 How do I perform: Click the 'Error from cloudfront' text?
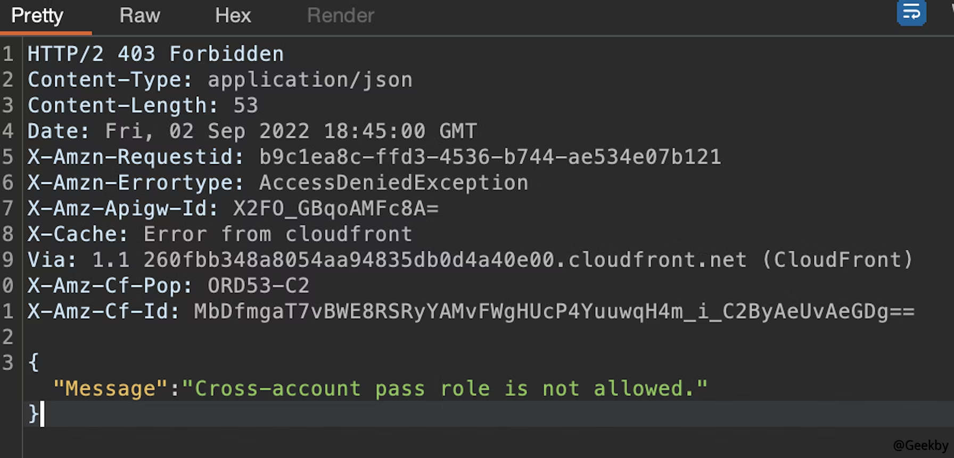pos(277,234)
